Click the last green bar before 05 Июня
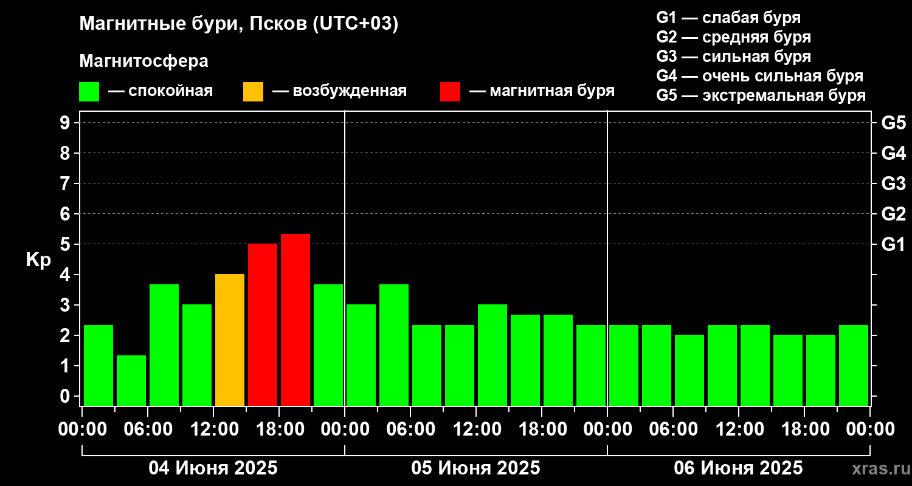912x486 pixels. click(x=328, y=344)
